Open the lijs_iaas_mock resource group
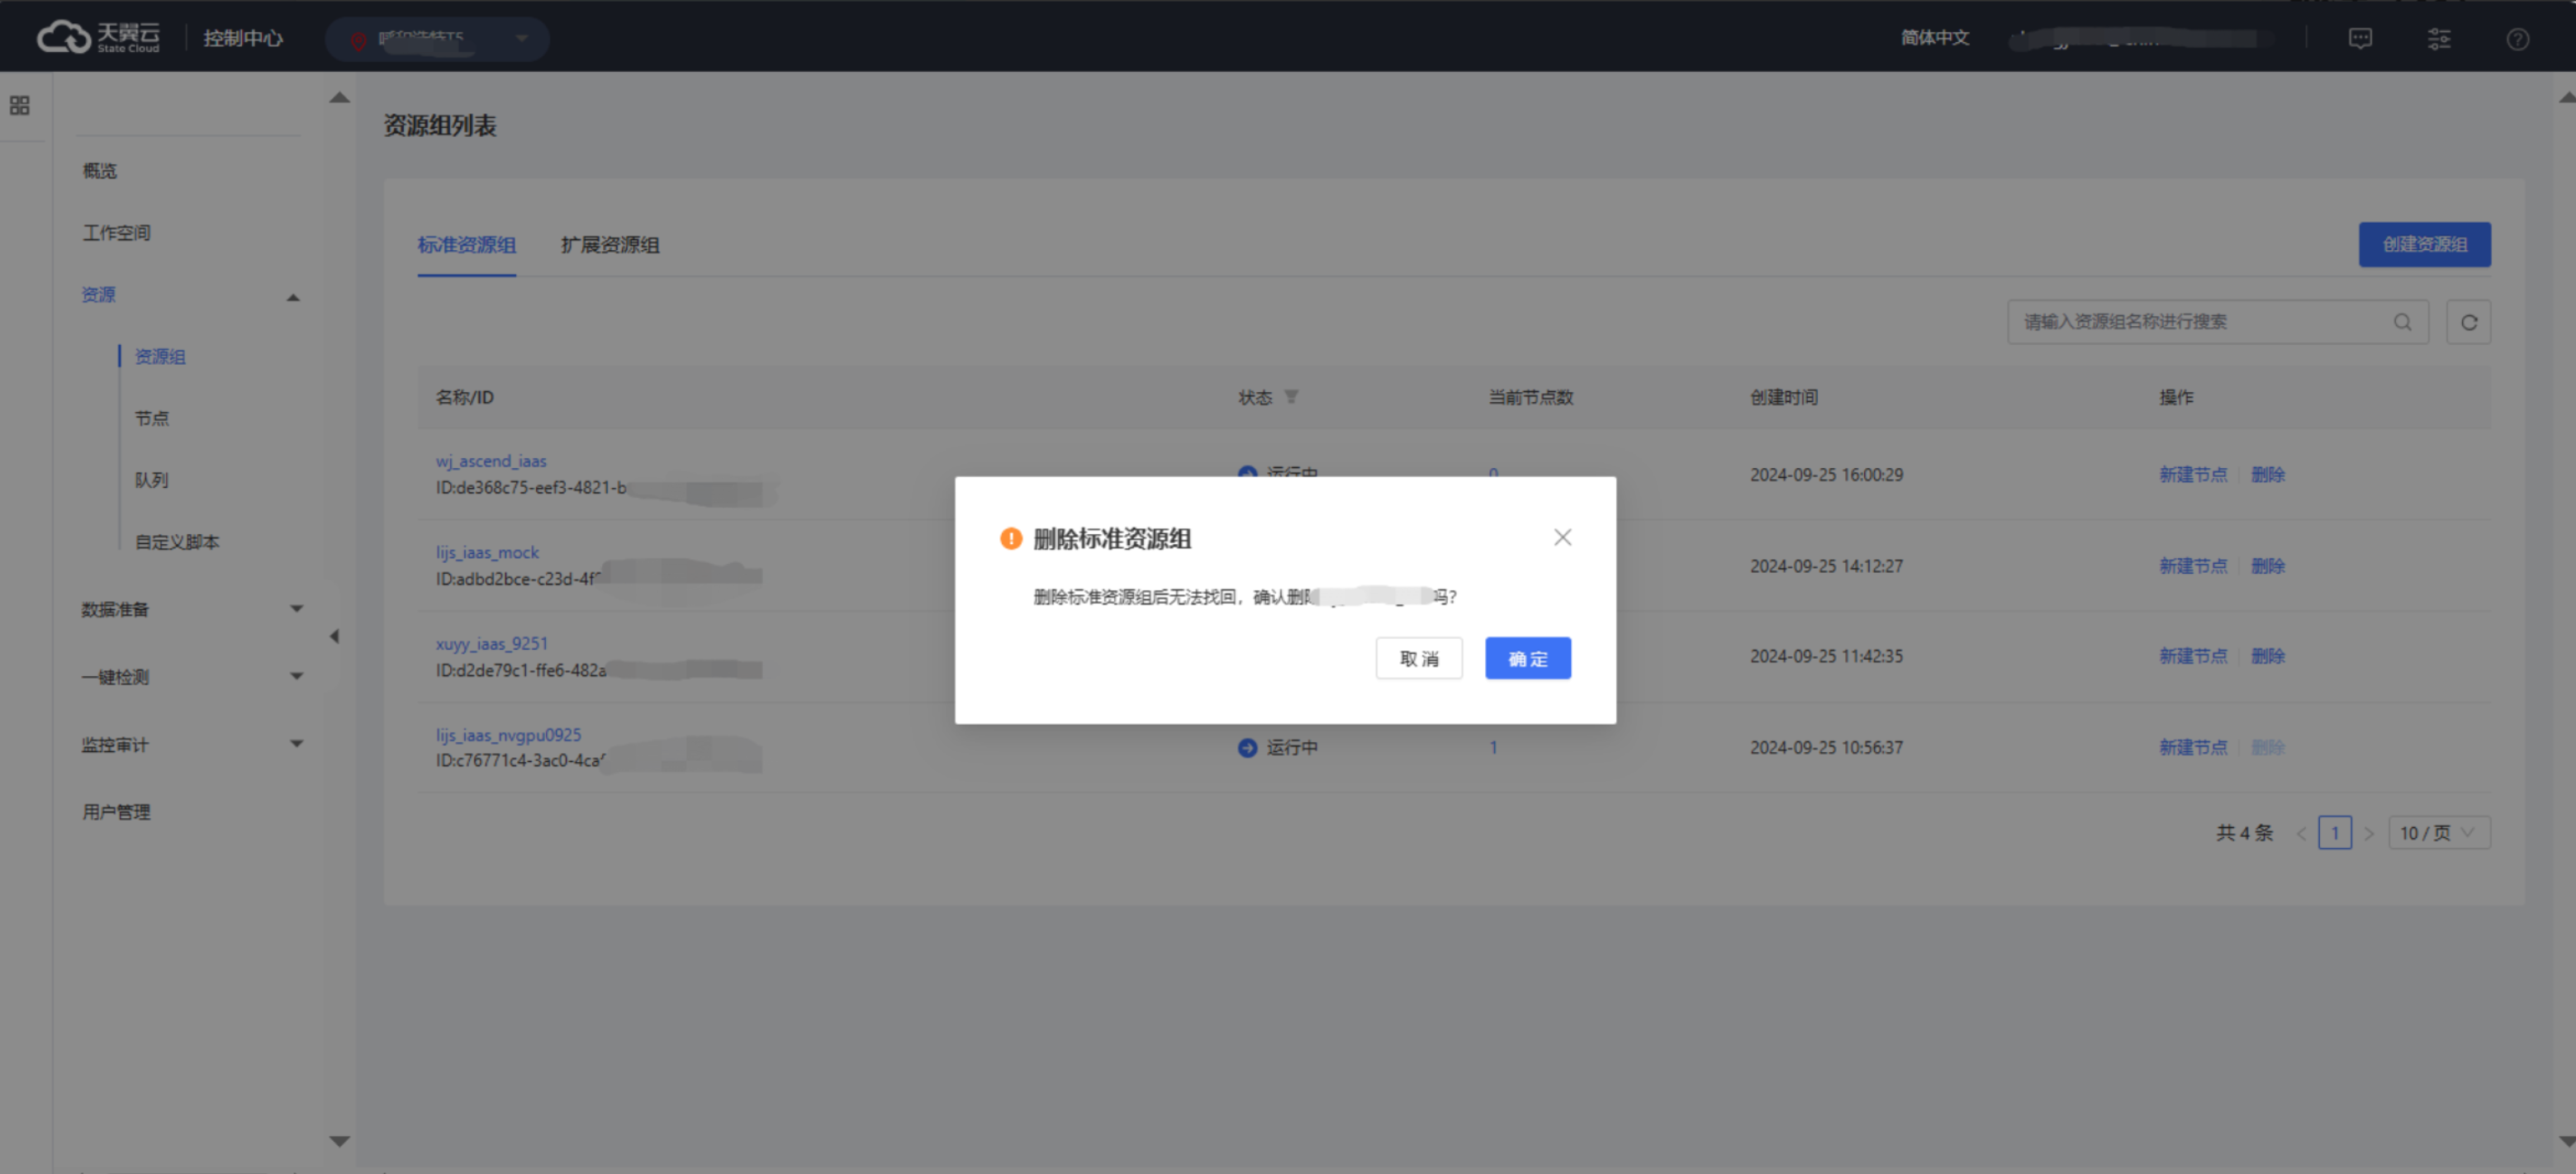 coord(487,552)
